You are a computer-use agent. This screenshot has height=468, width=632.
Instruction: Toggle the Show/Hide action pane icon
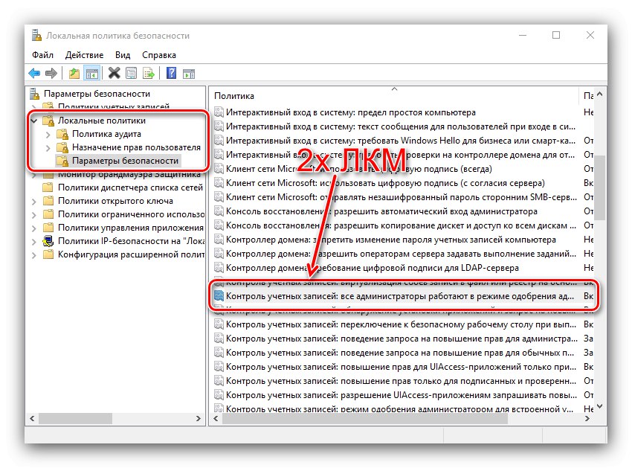(189, 74)
